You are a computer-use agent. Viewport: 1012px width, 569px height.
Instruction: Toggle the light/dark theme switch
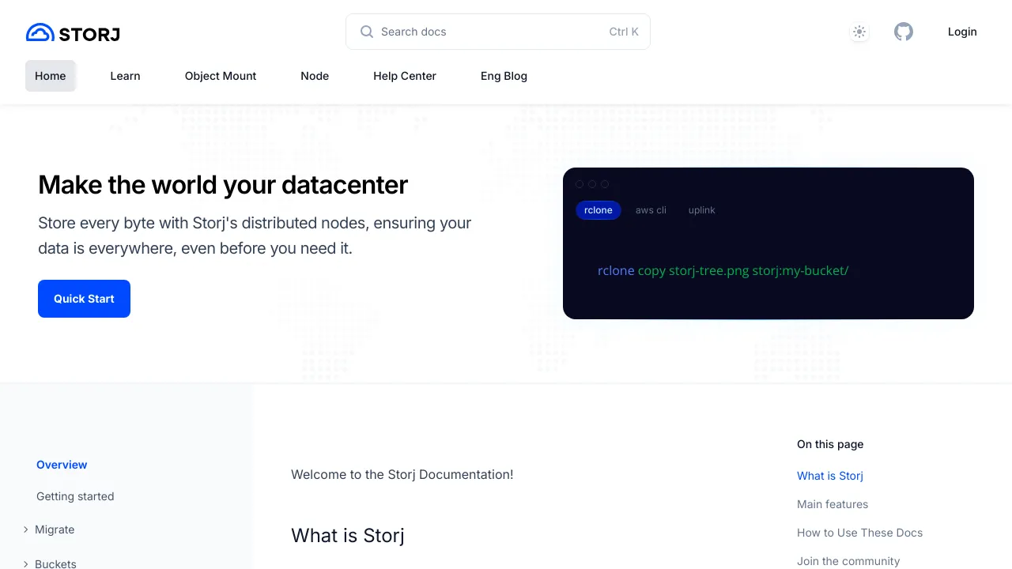(859, 32)
